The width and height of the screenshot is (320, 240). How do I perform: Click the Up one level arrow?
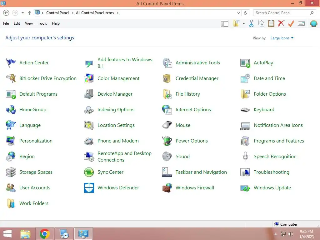30,13
